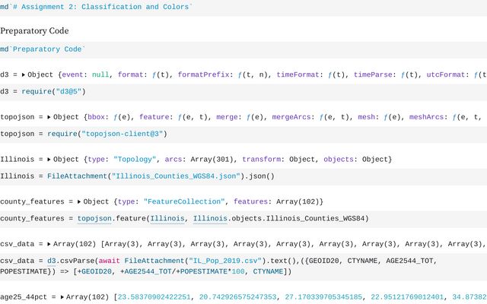This screenshot has height=304, width=487.
Task: Click the value 23.58370902422251 in age25_44pct
Action: 154,297
